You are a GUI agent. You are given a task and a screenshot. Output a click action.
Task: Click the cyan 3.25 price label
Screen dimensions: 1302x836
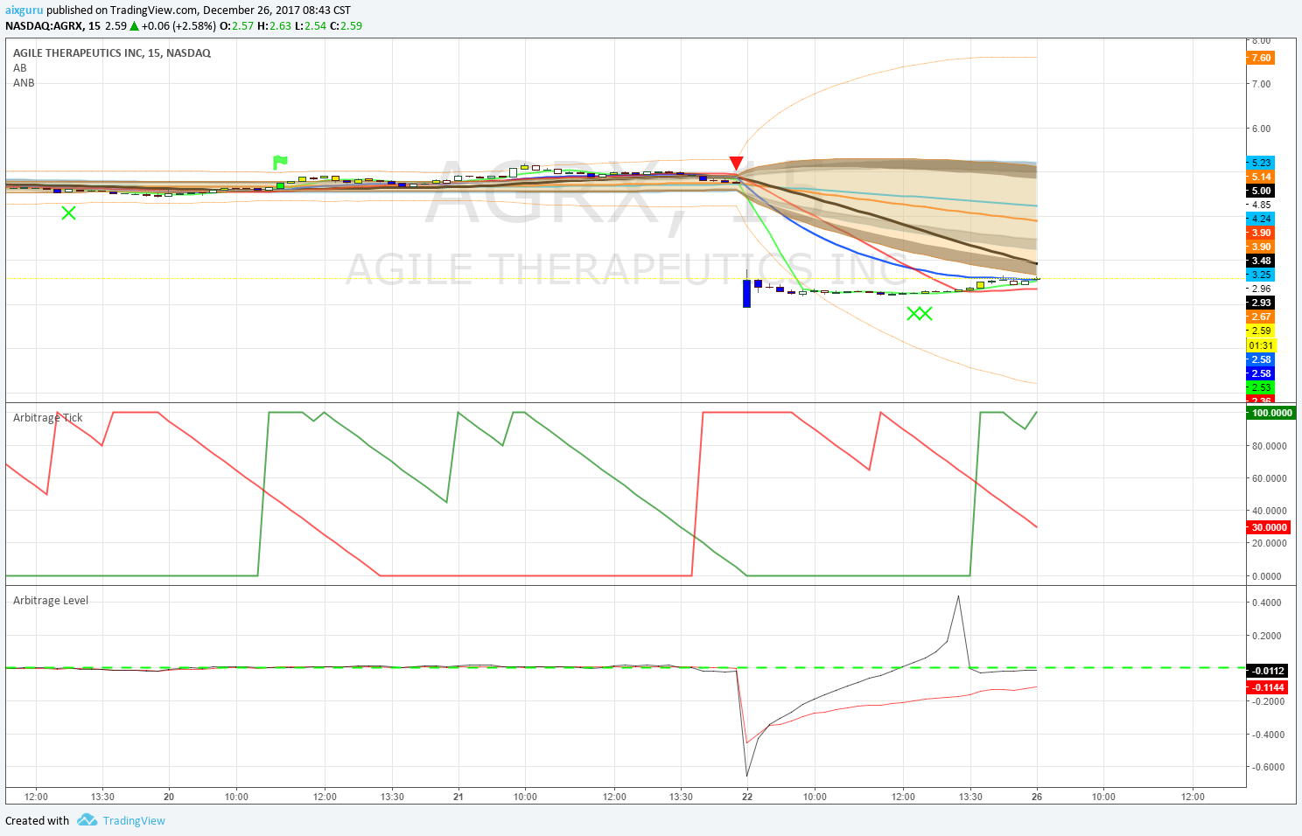click(1261, 275)
